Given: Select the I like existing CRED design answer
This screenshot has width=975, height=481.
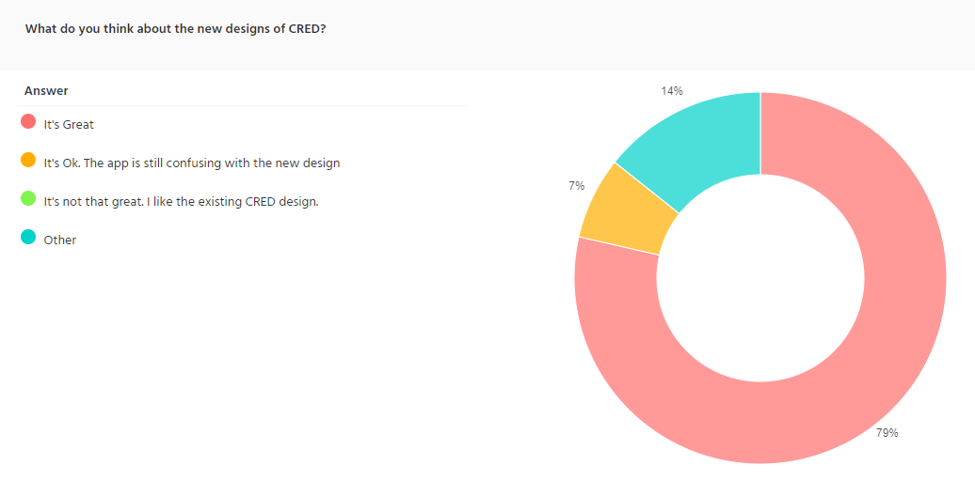Looking at the screenshot, I should click(x=181, y=201).
